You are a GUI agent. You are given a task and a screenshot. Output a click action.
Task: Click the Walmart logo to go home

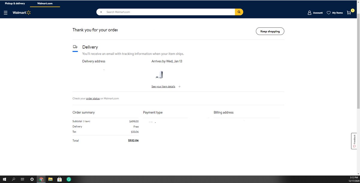(x=22, y=13)
